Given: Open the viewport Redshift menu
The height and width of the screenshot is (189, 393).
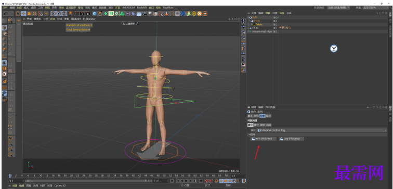Looking at the screenshot, I should (76, 19).
